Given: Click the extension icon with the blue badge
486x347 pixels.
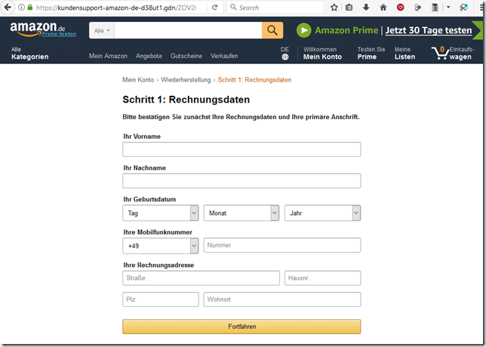Looking at the screenshot, I should tap(463, 8).
